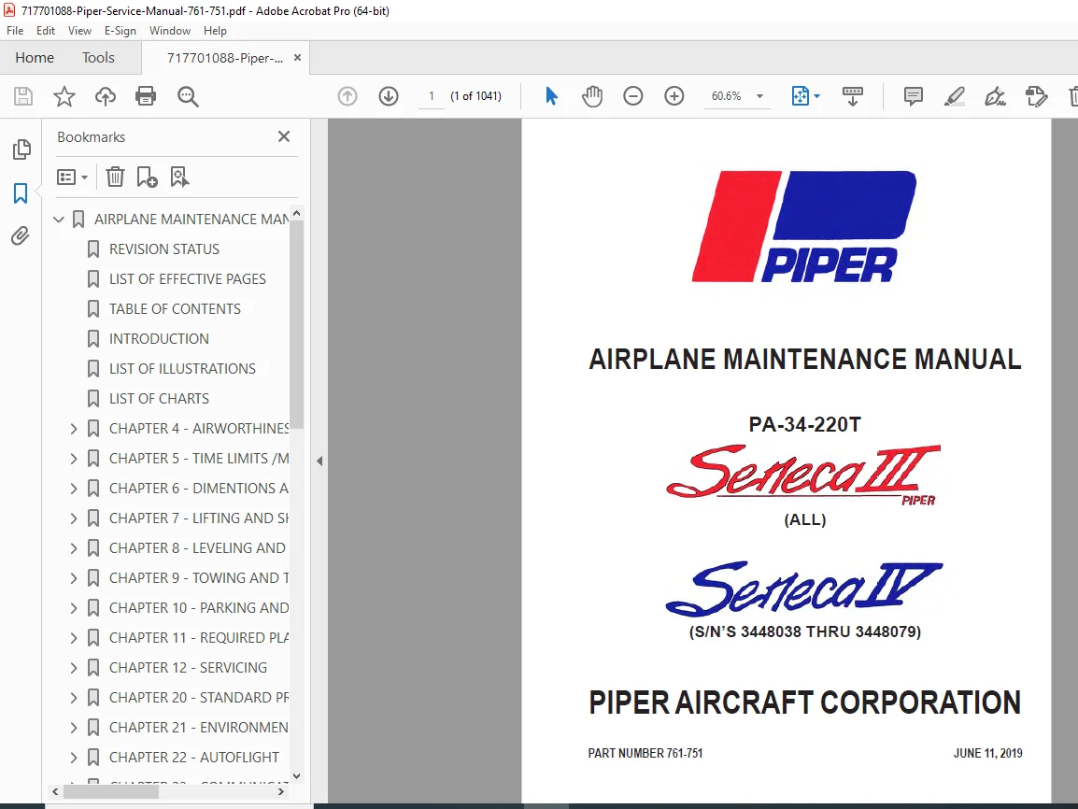
Task: Switch to the Home tab
Action: coord(35,58)
